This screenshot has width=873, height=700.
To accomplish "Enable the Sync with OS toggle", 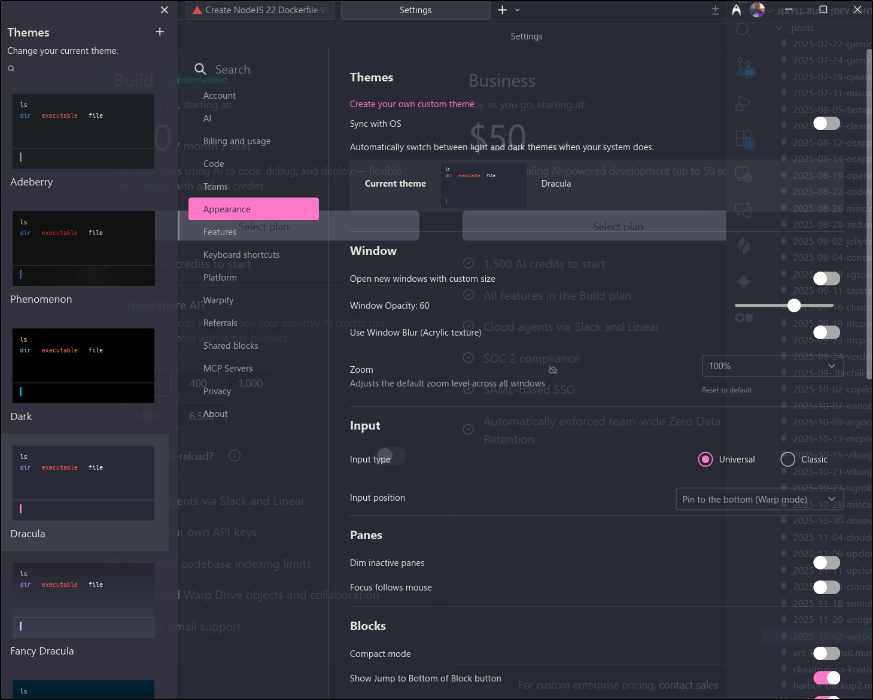I will pos(826,123).
